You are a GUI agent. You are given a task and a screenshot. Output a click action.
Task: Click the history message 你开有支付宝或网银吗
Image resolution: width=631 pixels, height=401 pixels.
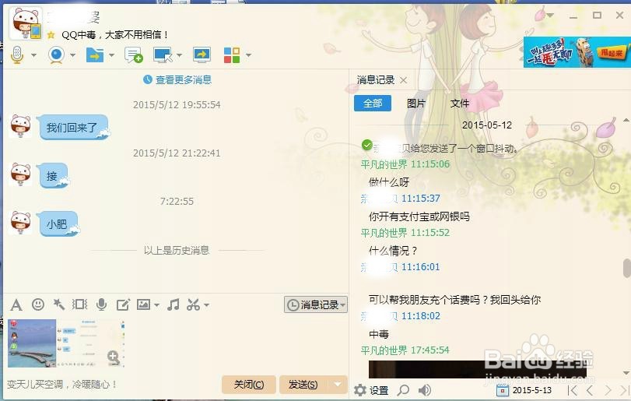tap(419, 216)
